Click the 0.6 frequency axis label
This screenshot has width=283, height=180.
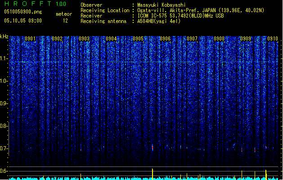pyautogui.click(x=4, y=171)
